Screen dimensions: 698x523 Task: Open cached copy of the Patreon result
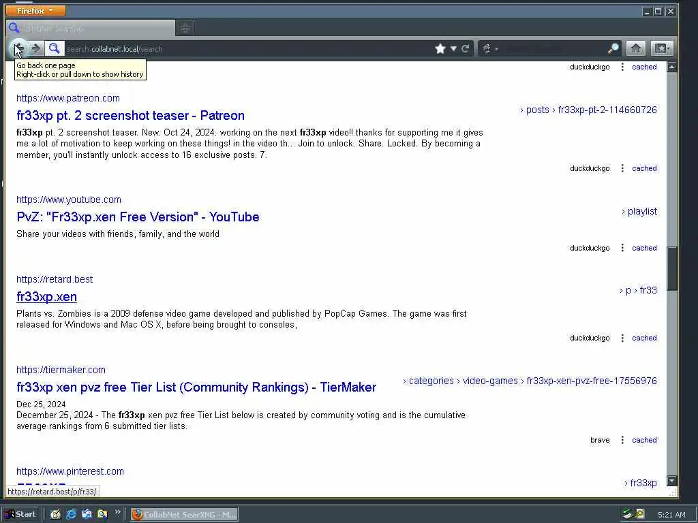pyautogui.click(x=644, y=169)
